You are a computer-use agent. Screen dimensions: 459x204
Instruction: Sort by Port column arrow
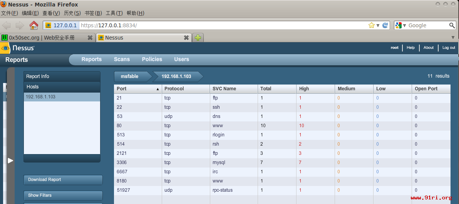[158, 89]
